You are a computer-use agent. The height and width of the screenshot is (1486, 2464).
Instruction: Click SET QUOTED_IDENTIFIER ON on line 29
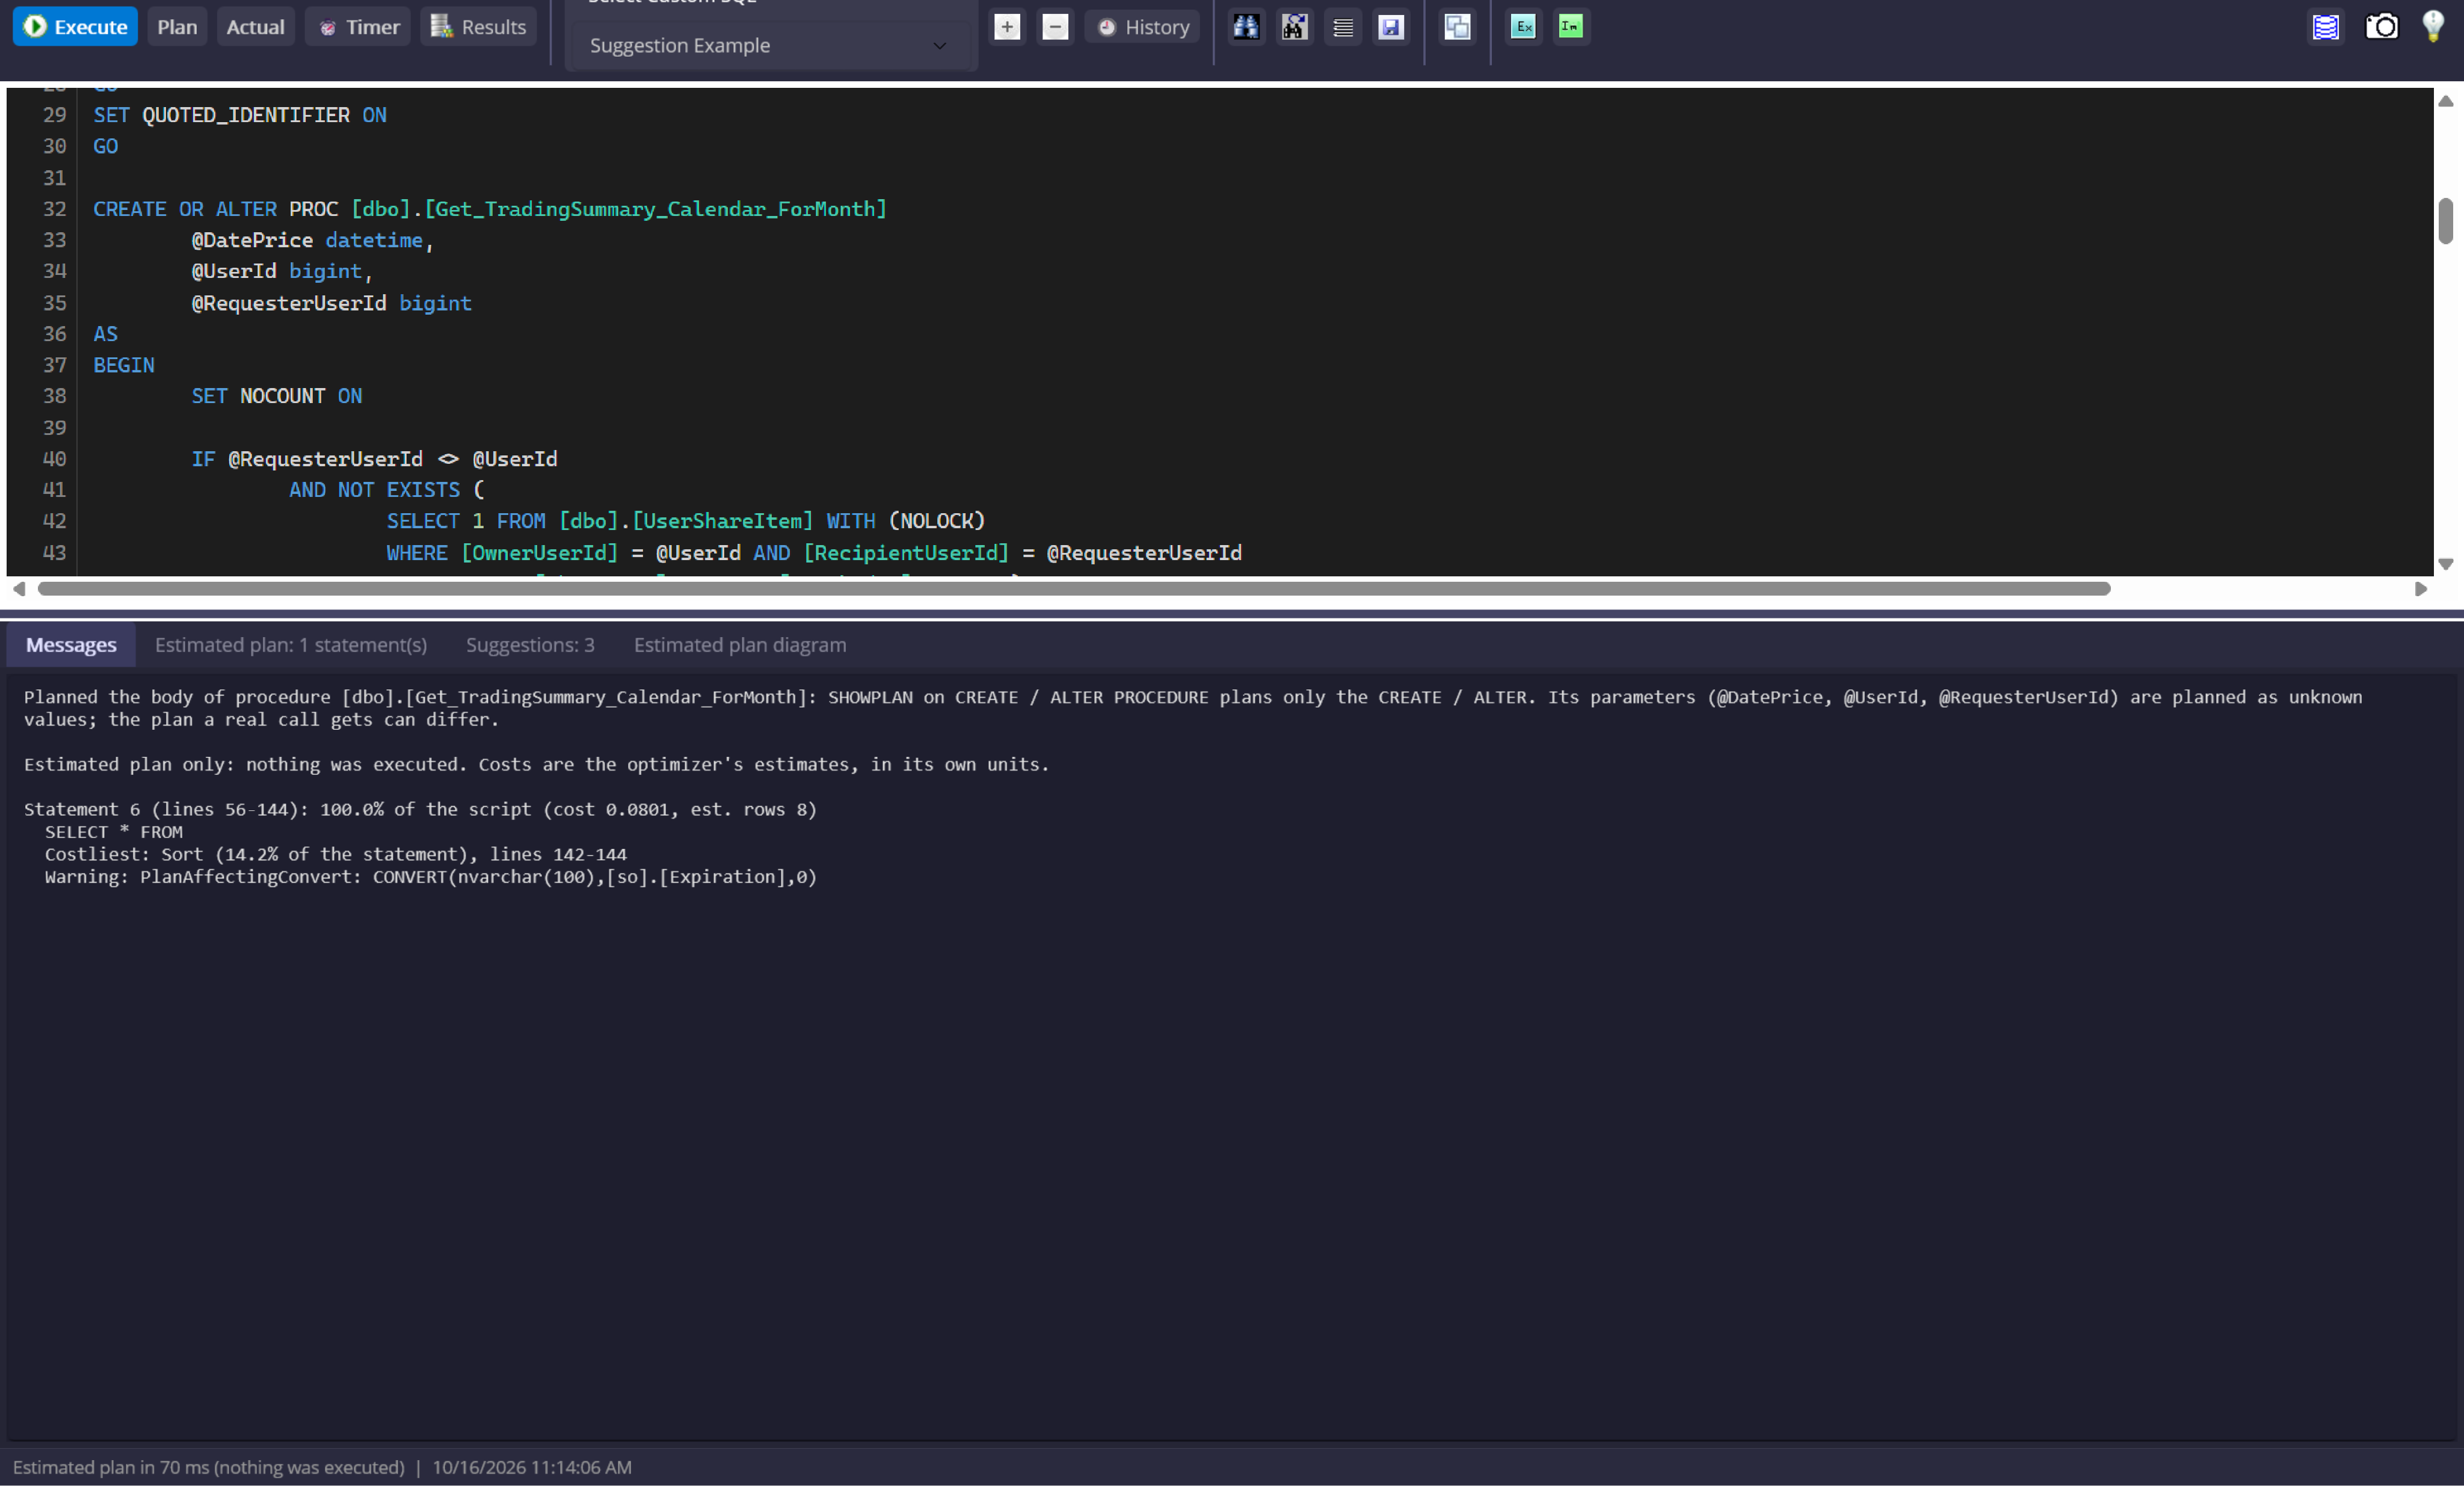[x=240, y=115]
